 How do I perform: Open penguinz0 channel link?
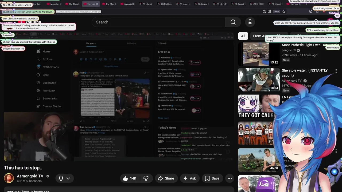tap(289, 50)
